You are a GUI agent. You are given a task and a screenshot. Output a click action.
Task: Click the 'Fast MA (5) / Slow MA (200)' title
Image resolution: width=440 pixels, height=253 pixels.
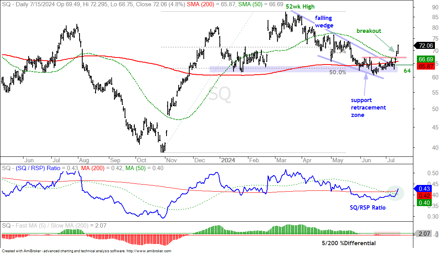[x=52, y=226]
